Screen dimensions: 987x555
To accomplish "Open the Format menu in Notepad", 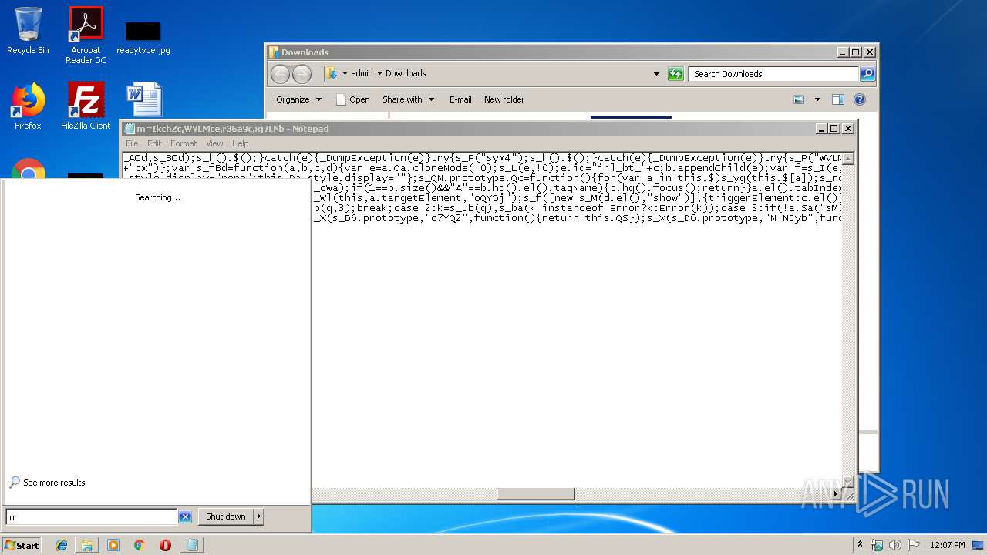I will [x=184, y=143].
